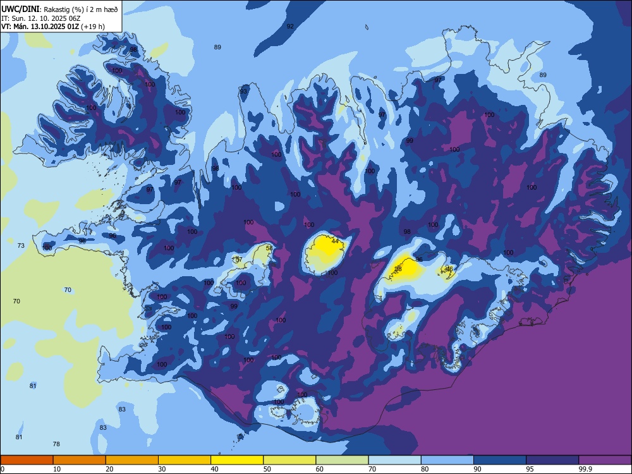This screenshot has width=632, height=474.
Task: Click the 0–10% dark orange legend swatch
Action: click(x=27, y=460)
